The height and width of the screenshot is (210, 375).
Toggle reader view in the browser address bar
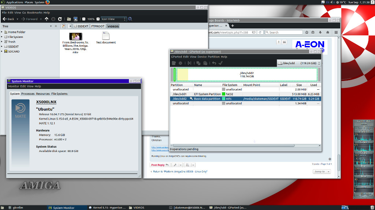pyautogui.click(x=254, y=32)
